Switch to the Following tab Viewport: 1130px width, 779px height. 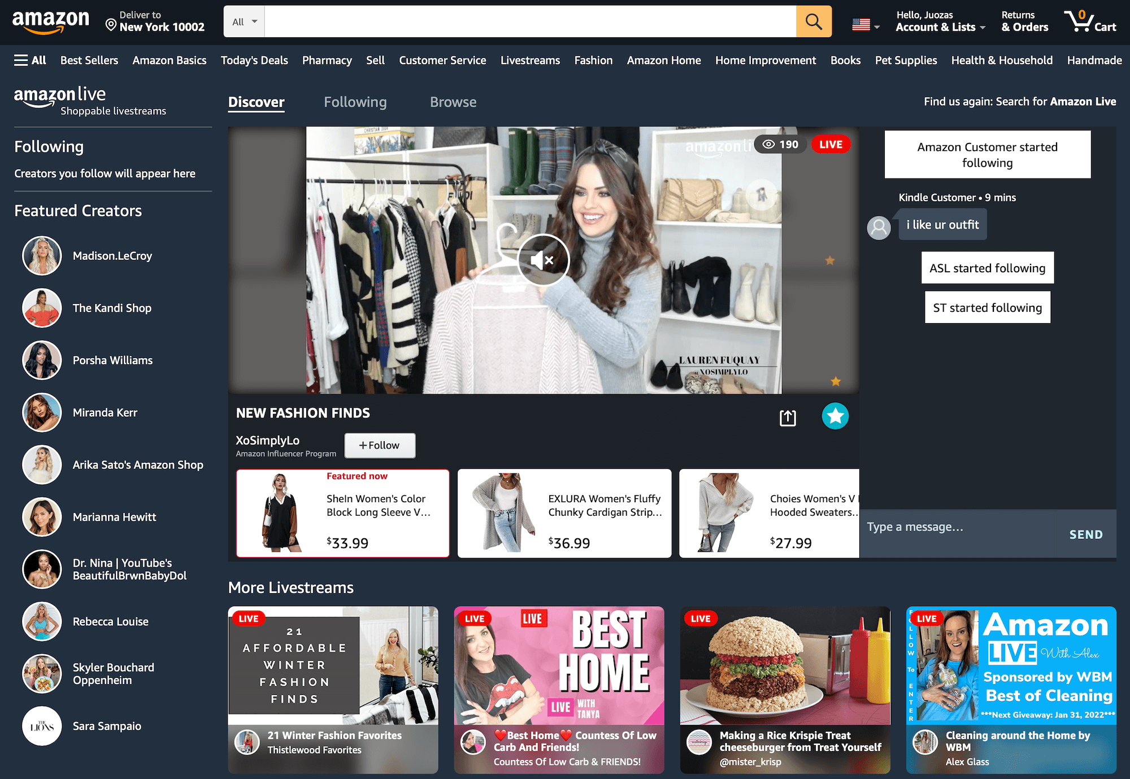[355, 102]
